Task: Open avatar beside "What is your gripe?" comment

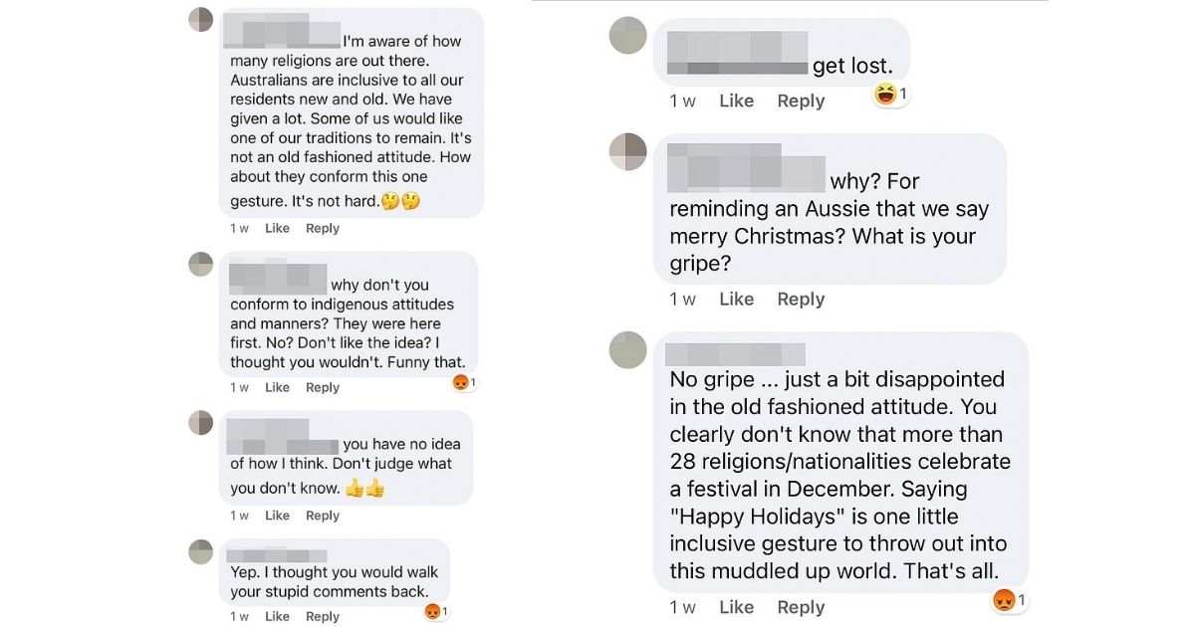Action: (627, 151)
